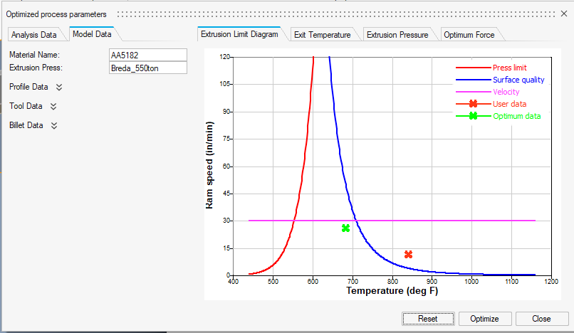574x333 pixels.
Task: Show the Optimum Force tab
Action: pyautogui.click(x=469, y=35)
